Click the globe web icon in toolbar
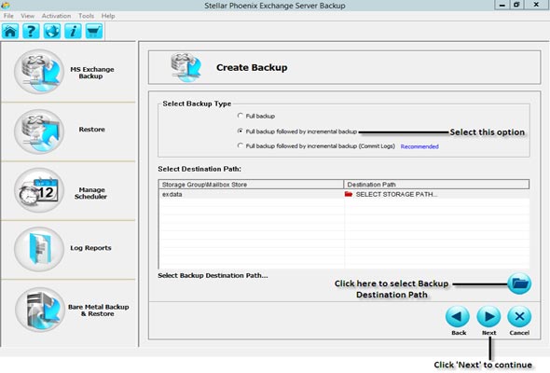The image size is (550, 373). (x=52, y=31)
